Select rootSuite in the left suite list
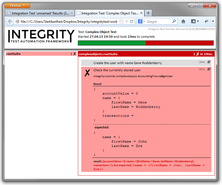 point(13,54)
